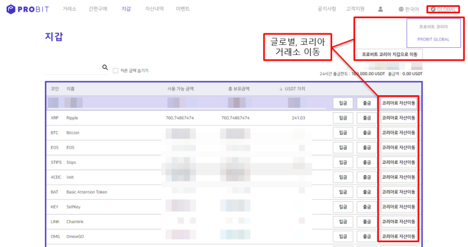
Task: Click 입금 for OMG OmiseGO
Action: tap(343, 236)
